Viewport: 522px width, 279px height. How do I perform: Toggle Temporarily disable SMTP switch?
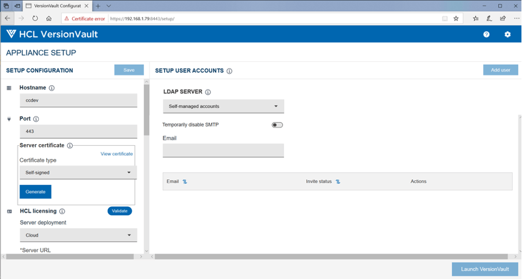[x=277, y=125]
